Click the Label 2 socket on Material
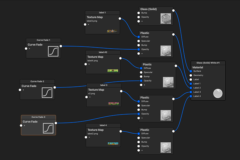The height and width of the screenshot is (160, 240). [x=191, y=88]
